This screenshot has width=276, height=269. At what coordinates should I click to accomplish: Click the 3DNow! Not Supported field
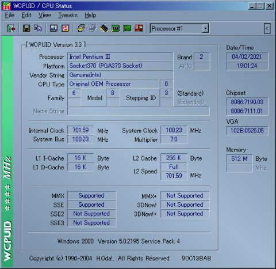[x=185, y=204]
